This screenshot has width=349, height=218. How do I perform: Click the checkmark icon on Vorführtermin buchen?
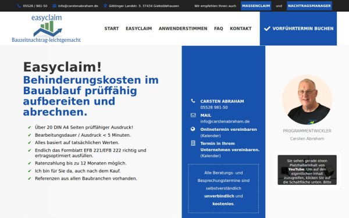pos(267,28)
